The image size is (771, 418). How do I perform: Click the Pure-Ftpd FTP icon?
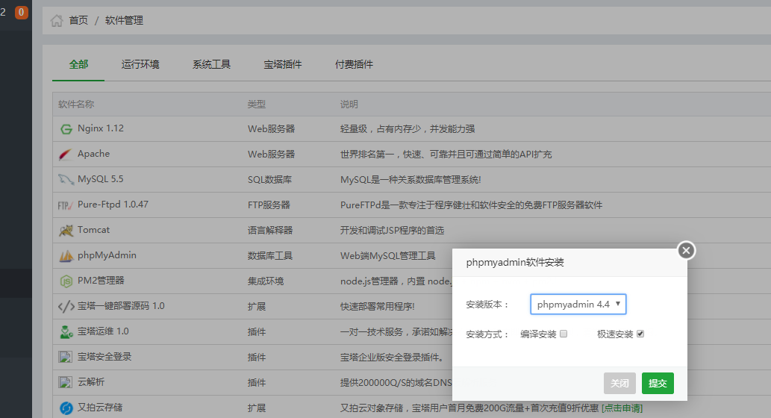tap(66, 205)
